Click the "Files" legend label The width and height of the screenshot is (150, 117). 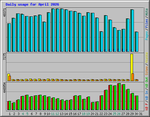click(147, 23)
